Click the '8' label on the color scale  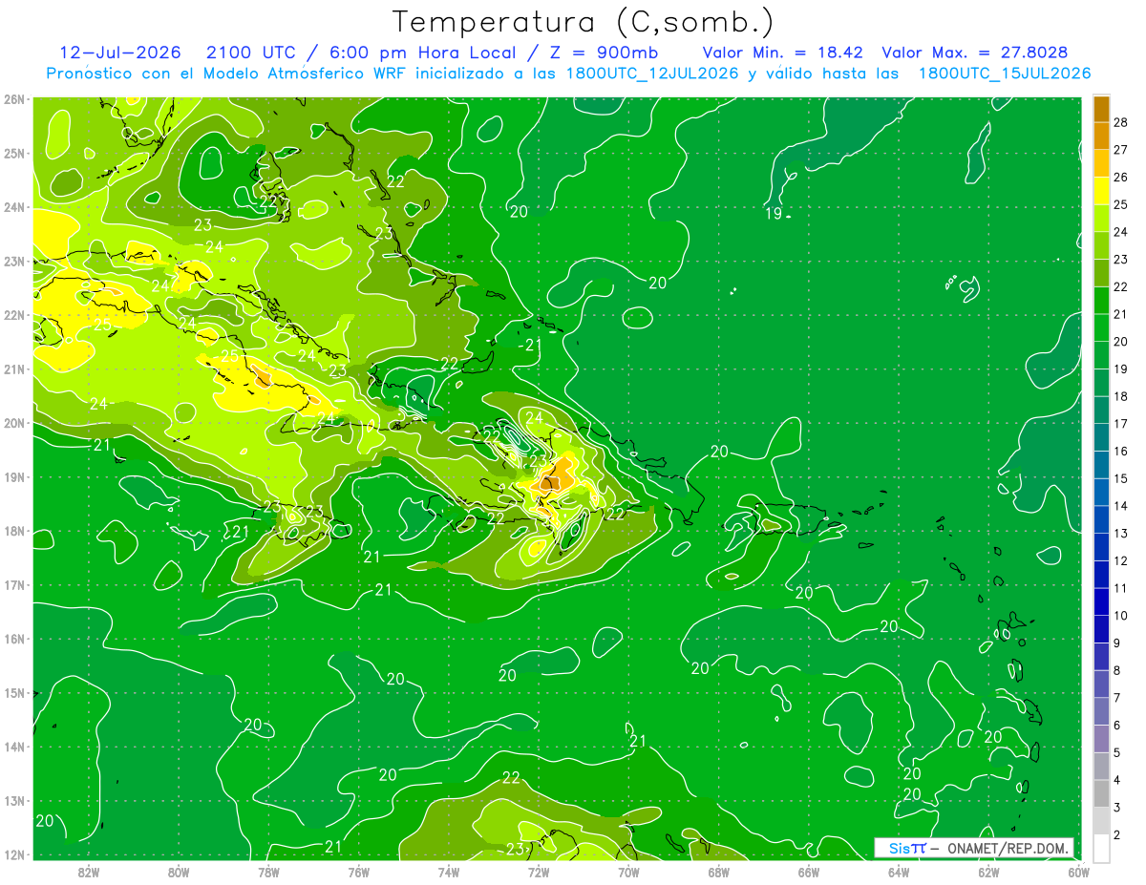tap(1117, 670)
